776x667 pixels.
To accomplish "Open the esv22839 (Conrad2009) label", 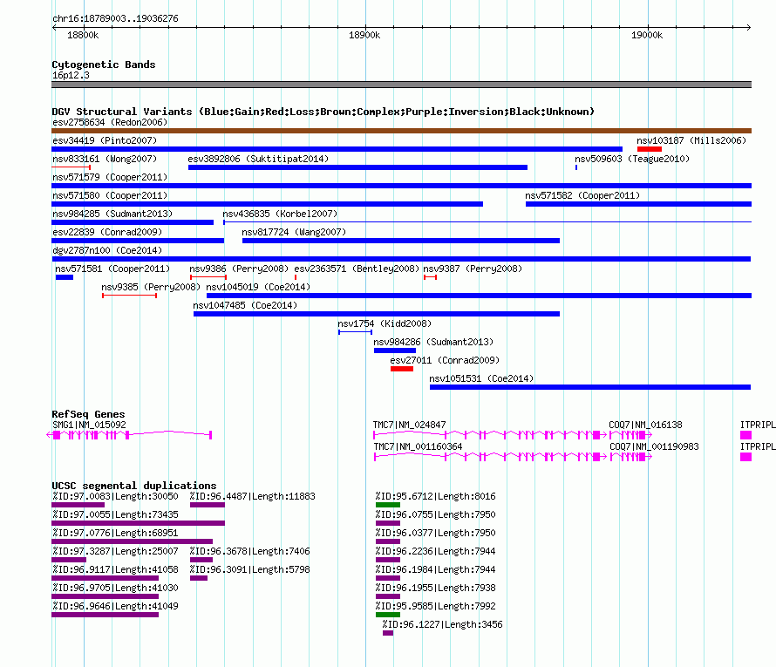I will (x=107, y=232).
